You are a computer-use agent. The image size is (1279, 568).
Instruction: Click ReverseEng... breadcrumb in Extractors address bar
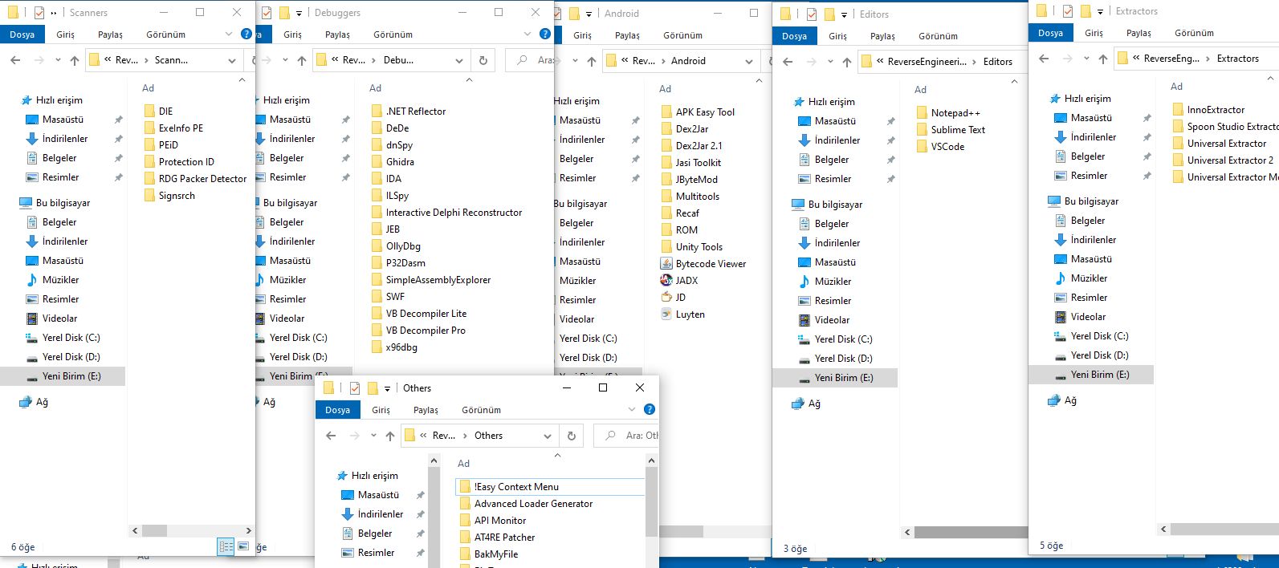coord(1171,59)
